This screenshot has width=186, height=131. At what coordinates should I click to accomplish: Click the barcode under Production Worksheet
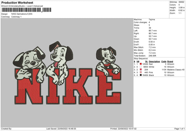pos(26,10)
